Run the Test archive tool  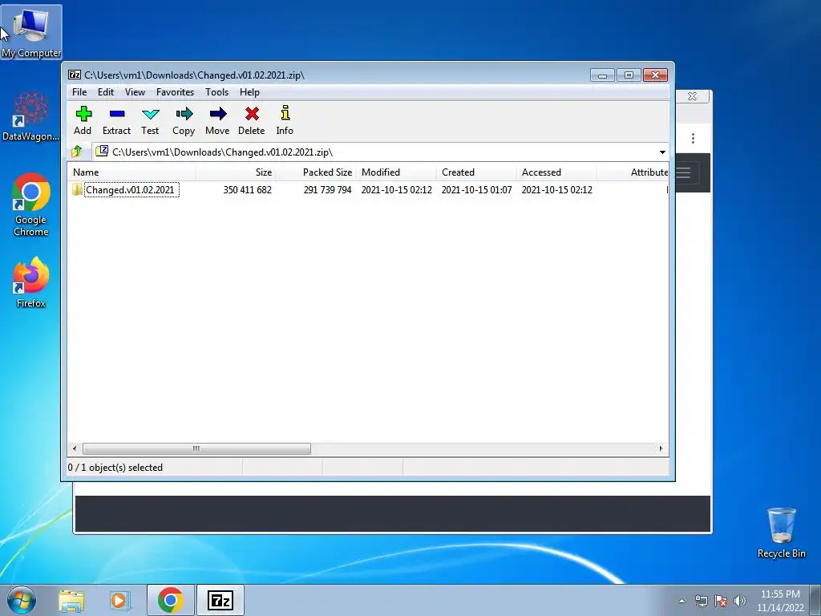click(150, 120)
